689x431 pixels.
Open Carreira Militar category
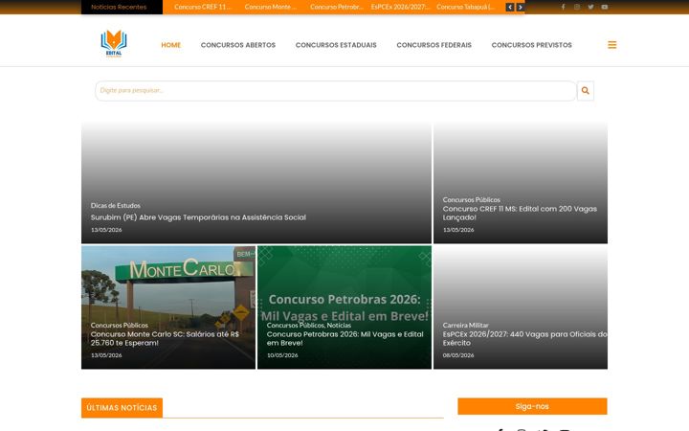tap(465, 326)
